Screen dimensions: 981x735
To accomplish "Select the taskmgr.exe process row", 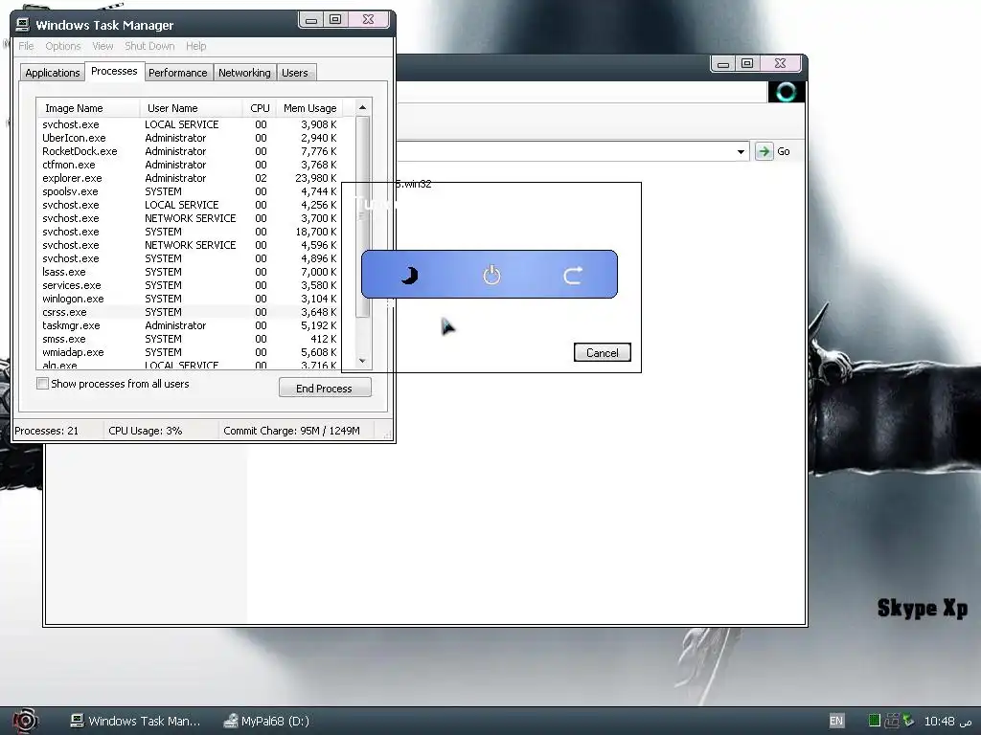I will [x=190, y=325].
